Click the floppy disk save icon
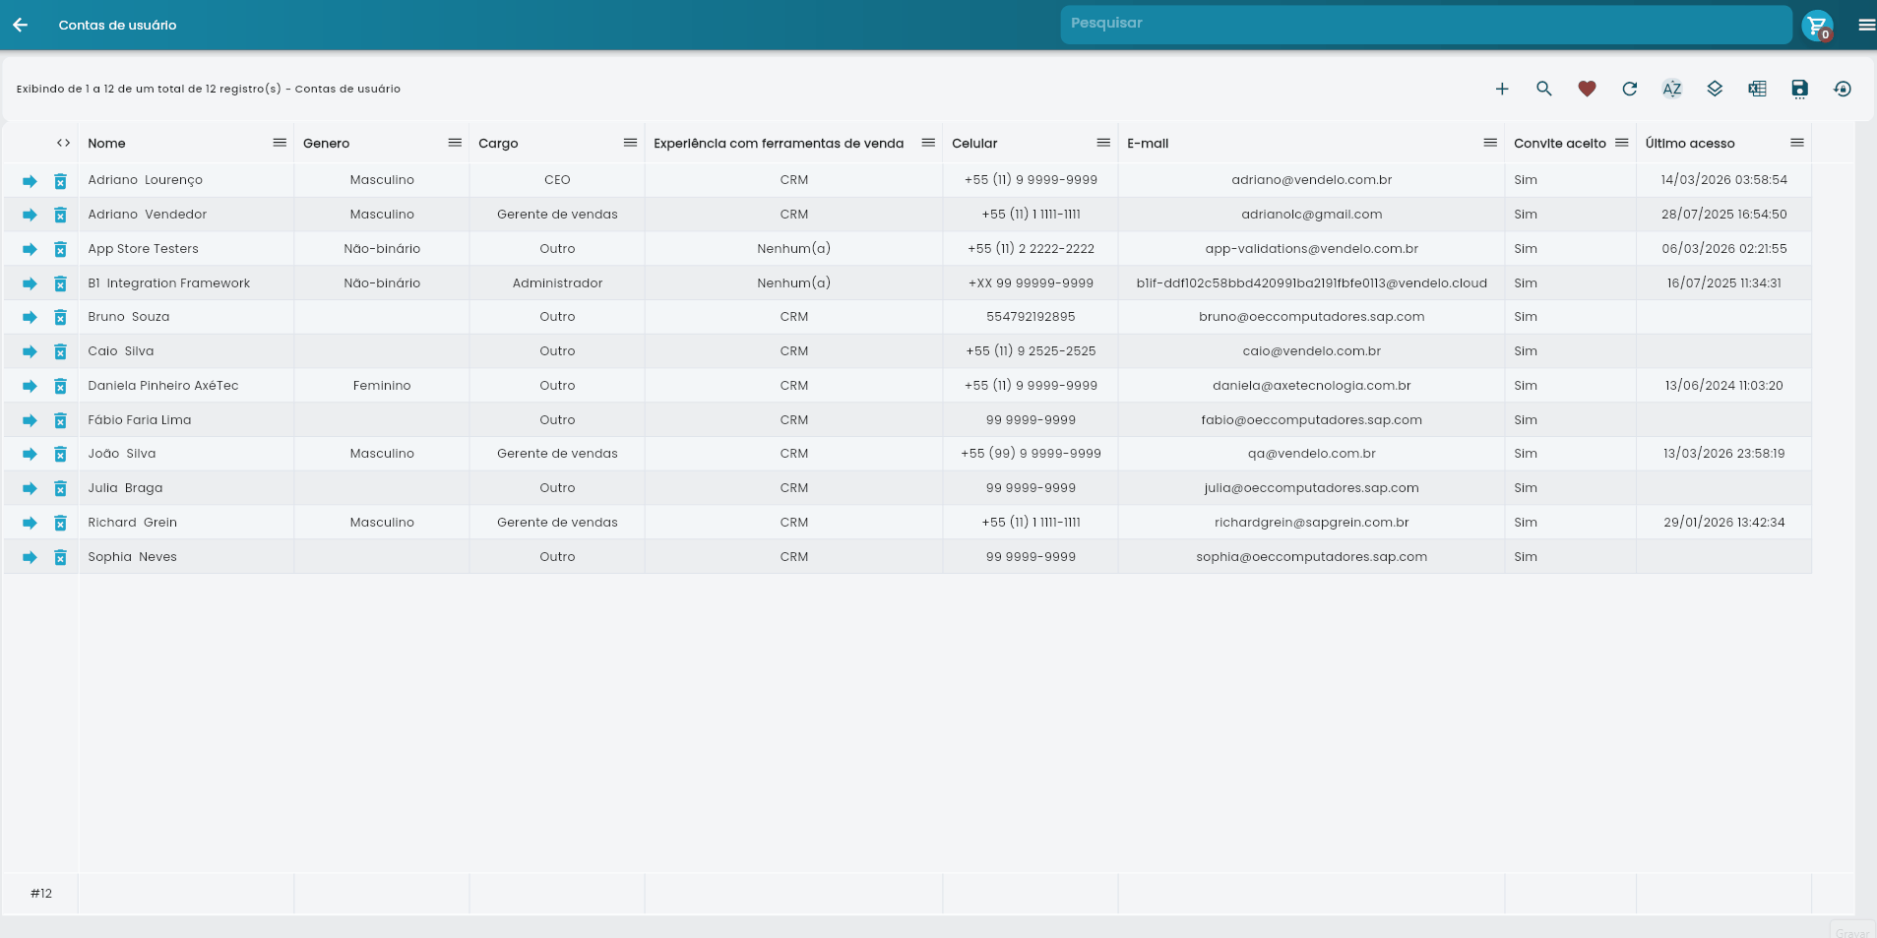The image size is (1877, 938). click(x=1799, y=89)
